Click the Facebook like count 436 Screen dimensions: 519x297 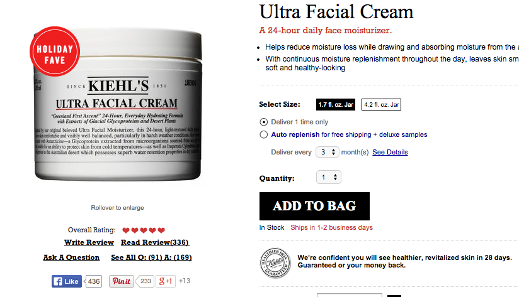pos(93,281)
